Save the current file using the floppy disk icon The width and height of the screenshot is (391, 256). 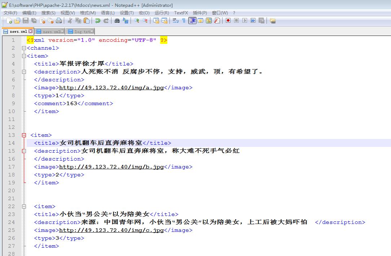26,21
